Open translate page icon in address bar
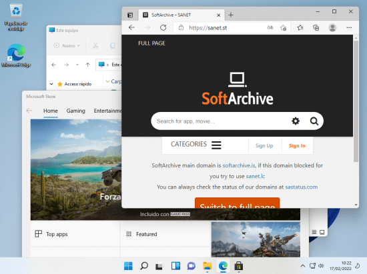This screenshot has height=274, width=367. tap(270, 27)
